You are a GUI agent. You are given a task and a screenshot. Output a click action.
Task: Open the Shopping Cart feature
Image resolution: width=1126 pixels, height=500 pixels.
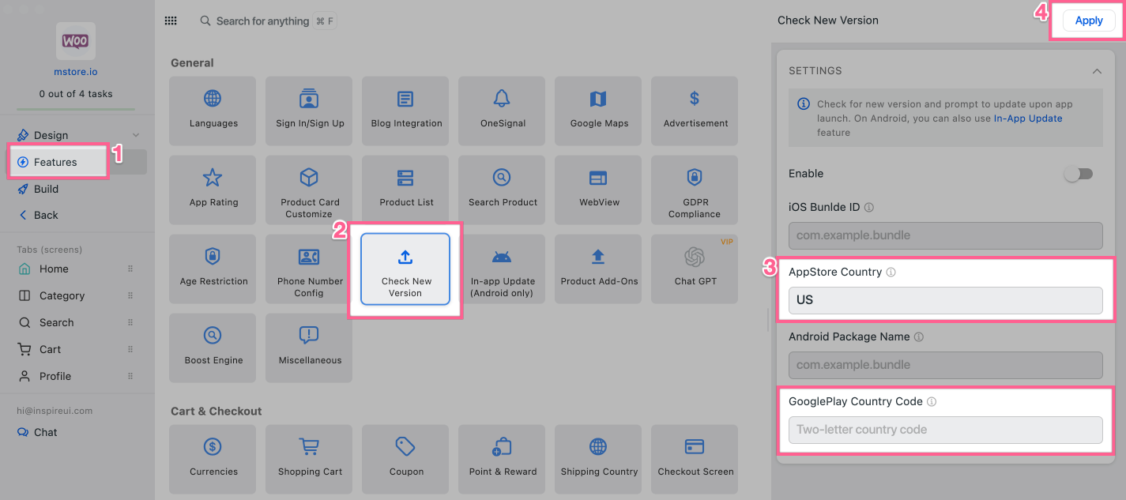[310, 459]
